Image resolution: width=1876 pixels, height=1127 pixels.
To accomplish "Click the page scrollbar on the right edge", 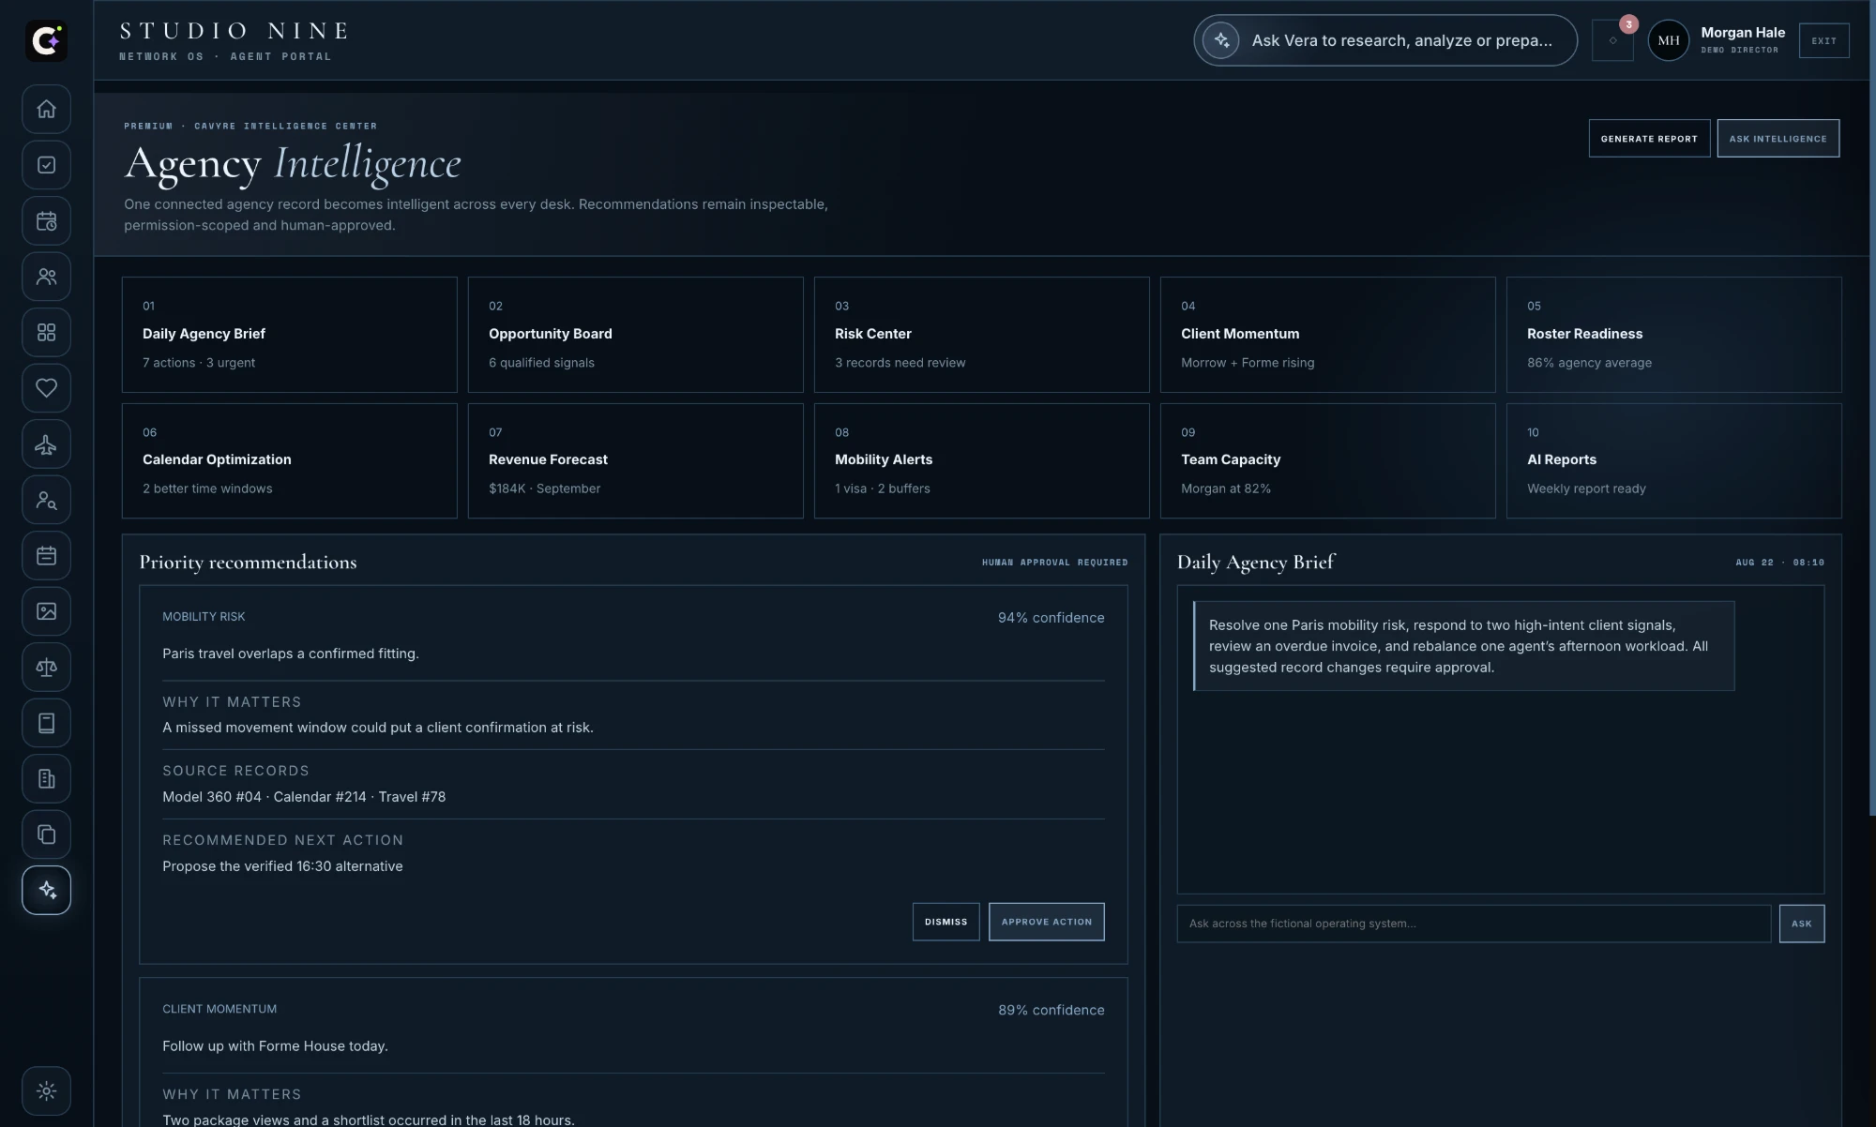I will click(x=1872, y=408).
